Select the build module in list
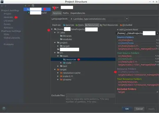This screenshot has width=159, height=113. pyautogui.click(x=37, y=13)
